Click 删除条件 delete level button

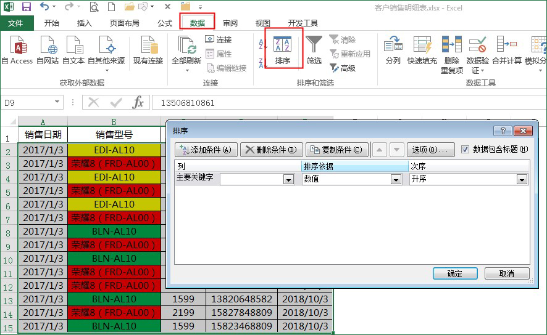(x=272, y=150)
